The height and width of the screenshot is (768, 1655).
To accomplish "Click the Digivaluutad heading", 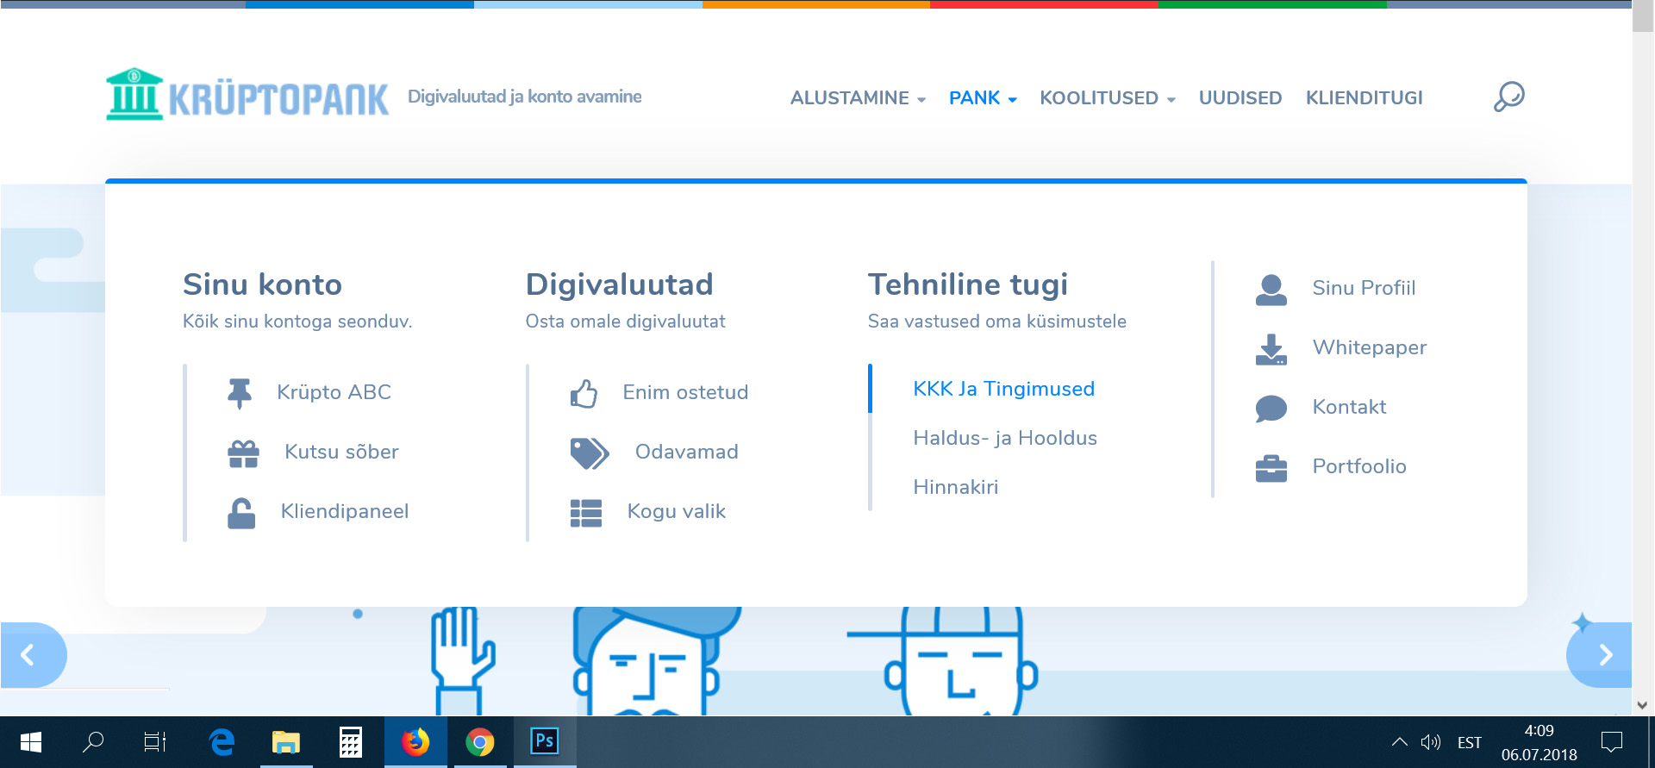I will pyautogui.click(x=619, y=285).
